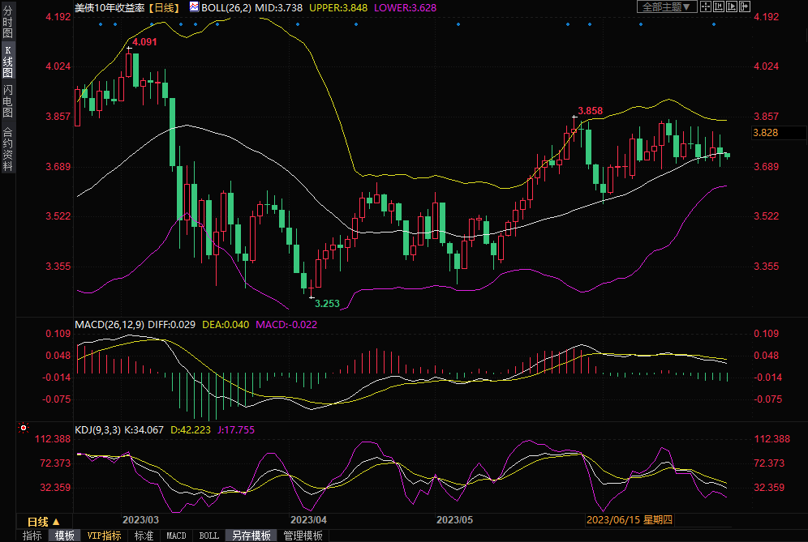Open the 闪电图 sidebar tab
The width and height of the screenshot is (808, 542).
7,100
